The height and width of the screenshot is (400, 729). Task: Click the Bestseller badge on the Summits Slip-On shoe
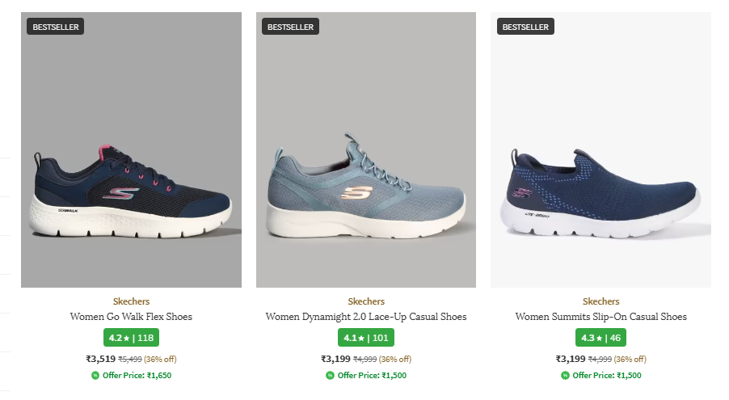tap(525, 27)
